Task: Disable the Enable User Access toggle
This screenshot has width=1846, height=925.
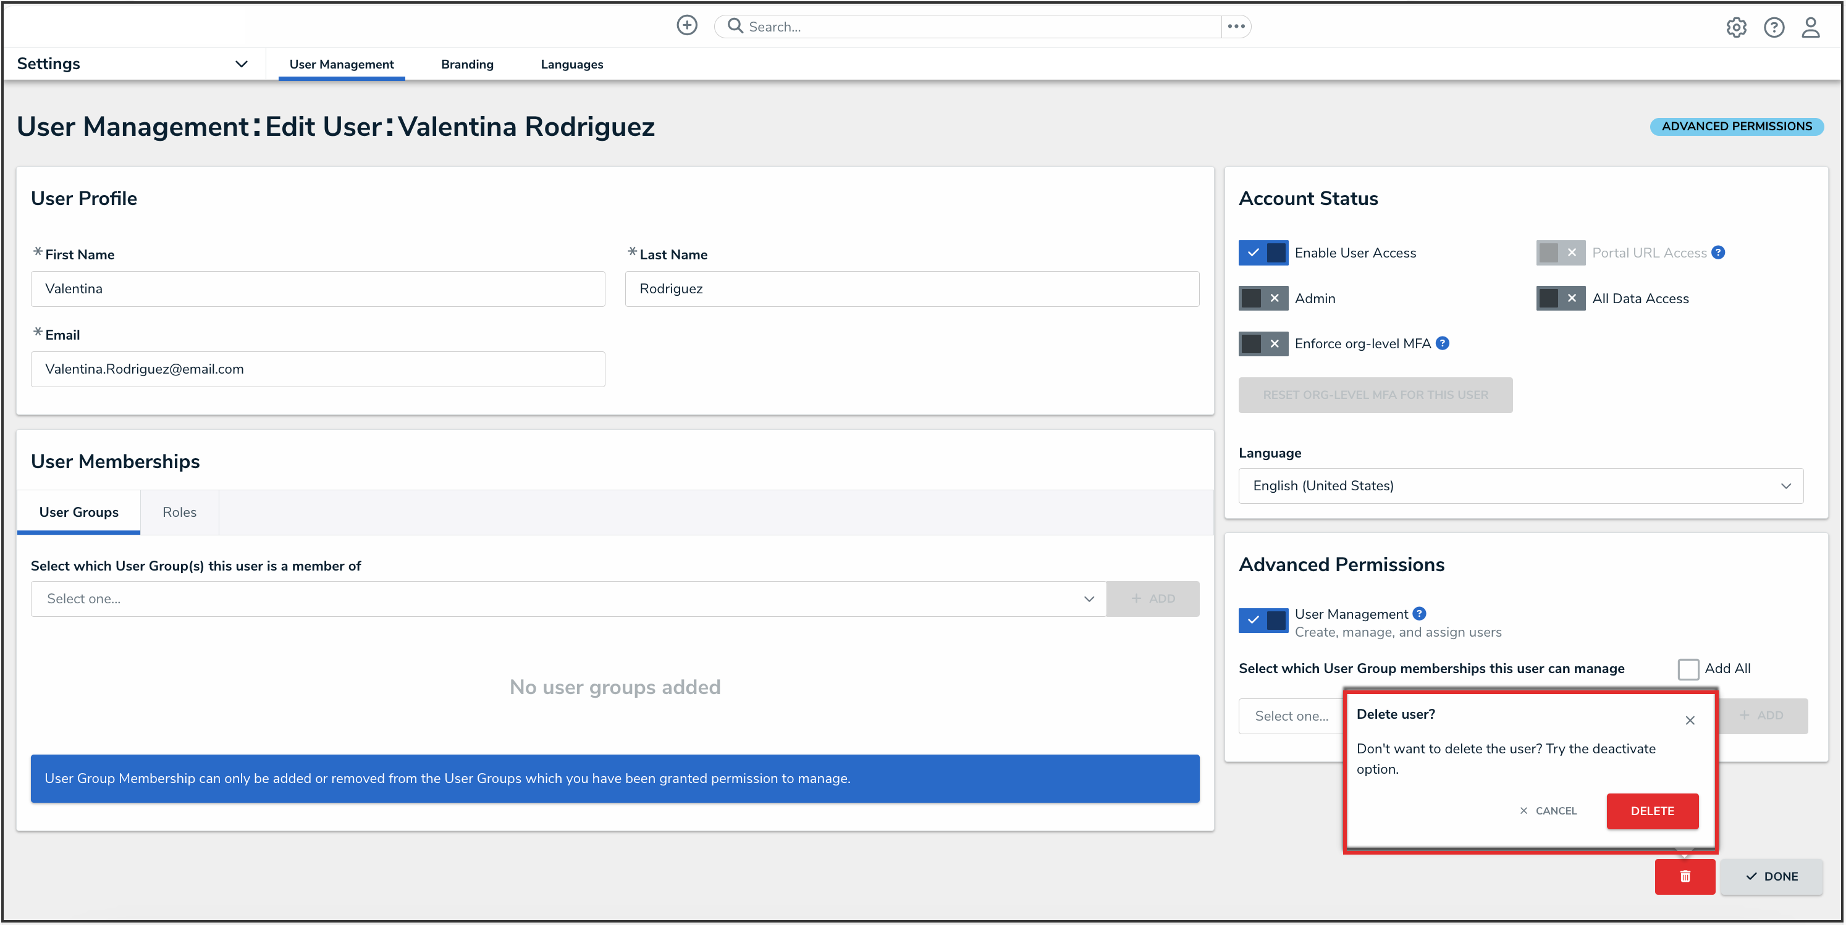Action: coord(1263,253)
